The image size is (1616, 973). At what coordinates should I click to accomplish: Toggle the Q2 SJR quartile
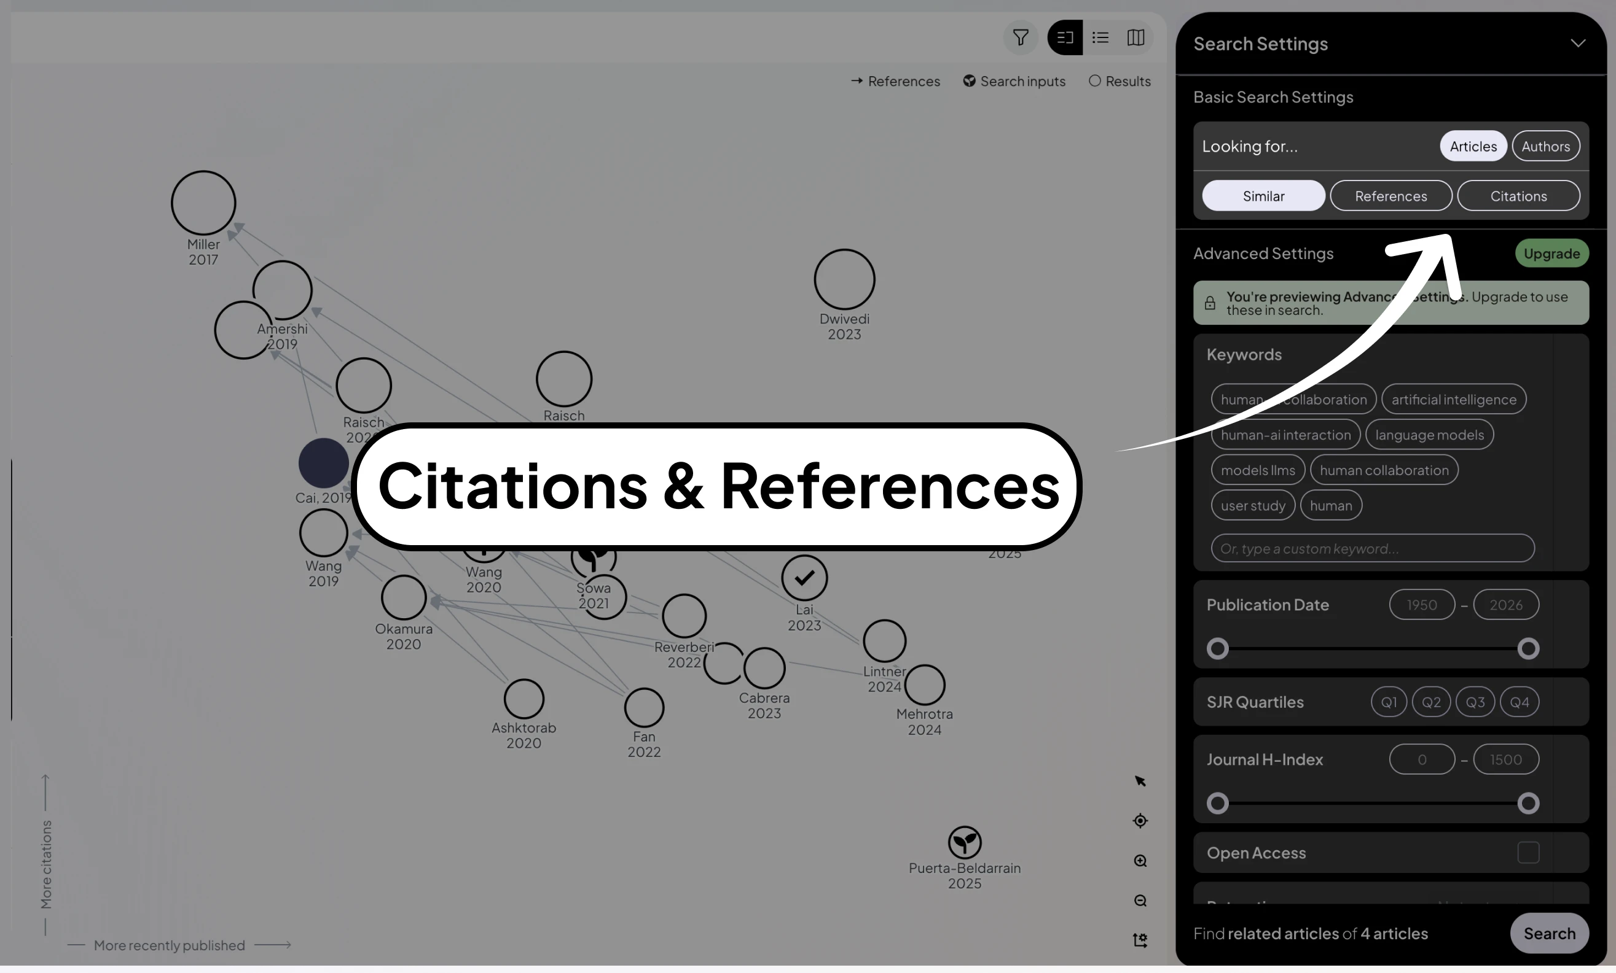click(x=1431, y=702)
